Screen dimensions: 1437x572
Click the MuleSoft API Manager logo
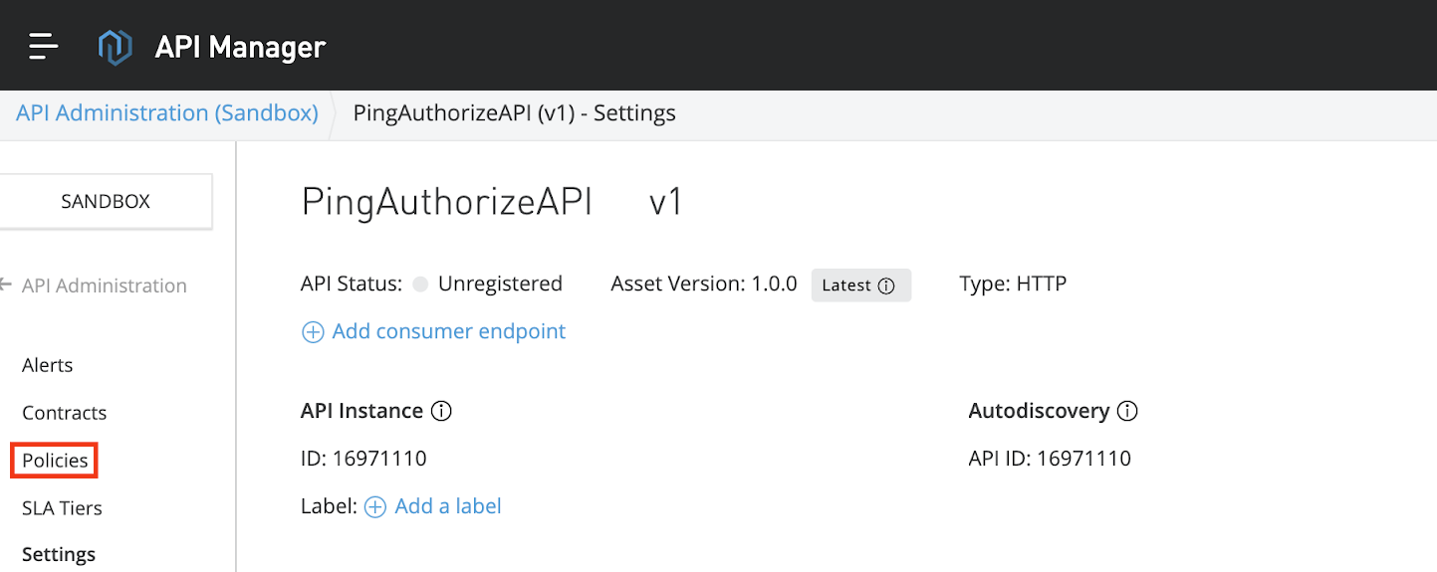coord(115,47)
